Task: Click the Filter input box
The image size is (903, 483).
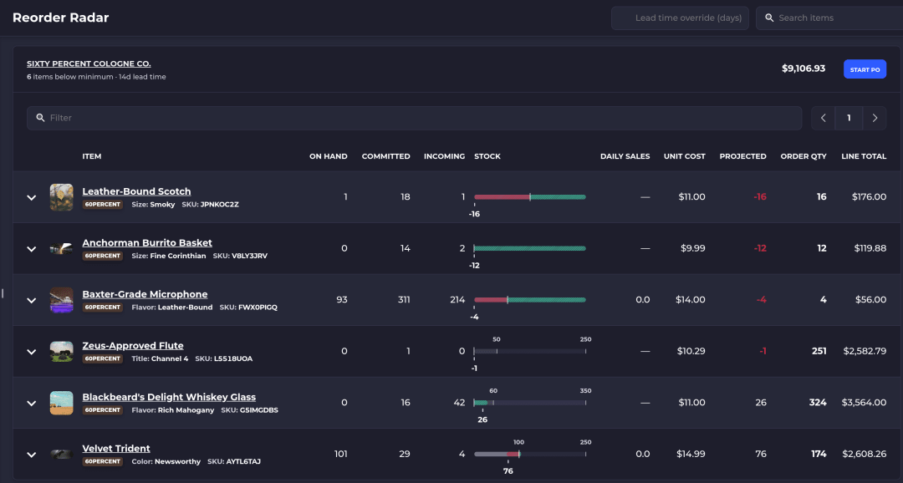Action: point(414,118)
